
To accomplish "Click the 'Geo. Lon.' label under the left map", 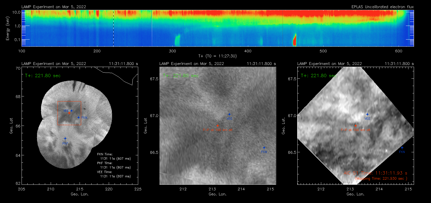I will [80, 194].
